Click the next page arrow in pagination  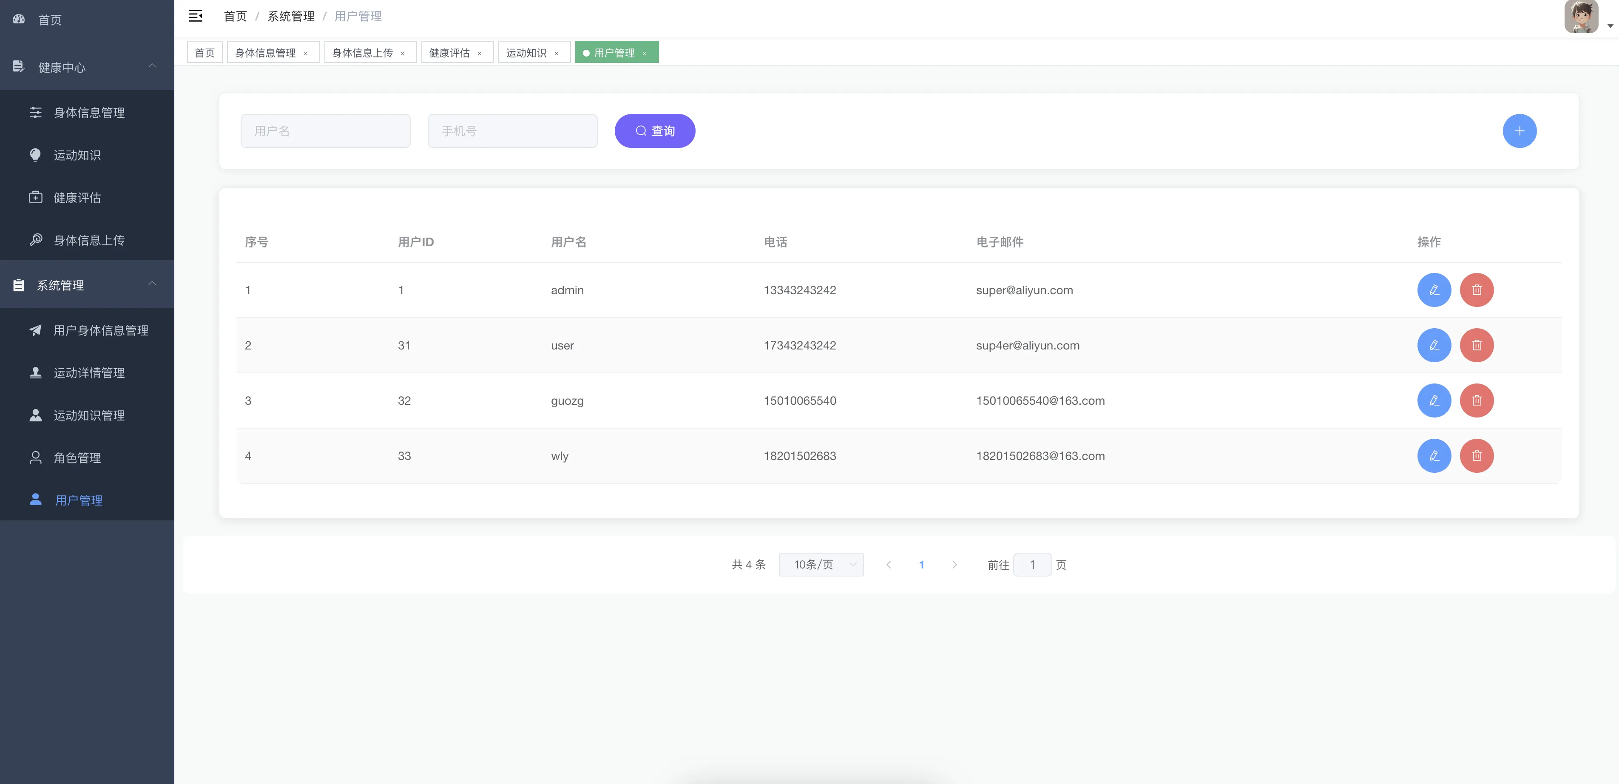point(954,565)
